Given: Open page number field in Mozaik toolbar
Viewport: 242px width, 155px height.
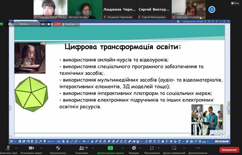Looking at the screenshot, I should pos(59,141).
